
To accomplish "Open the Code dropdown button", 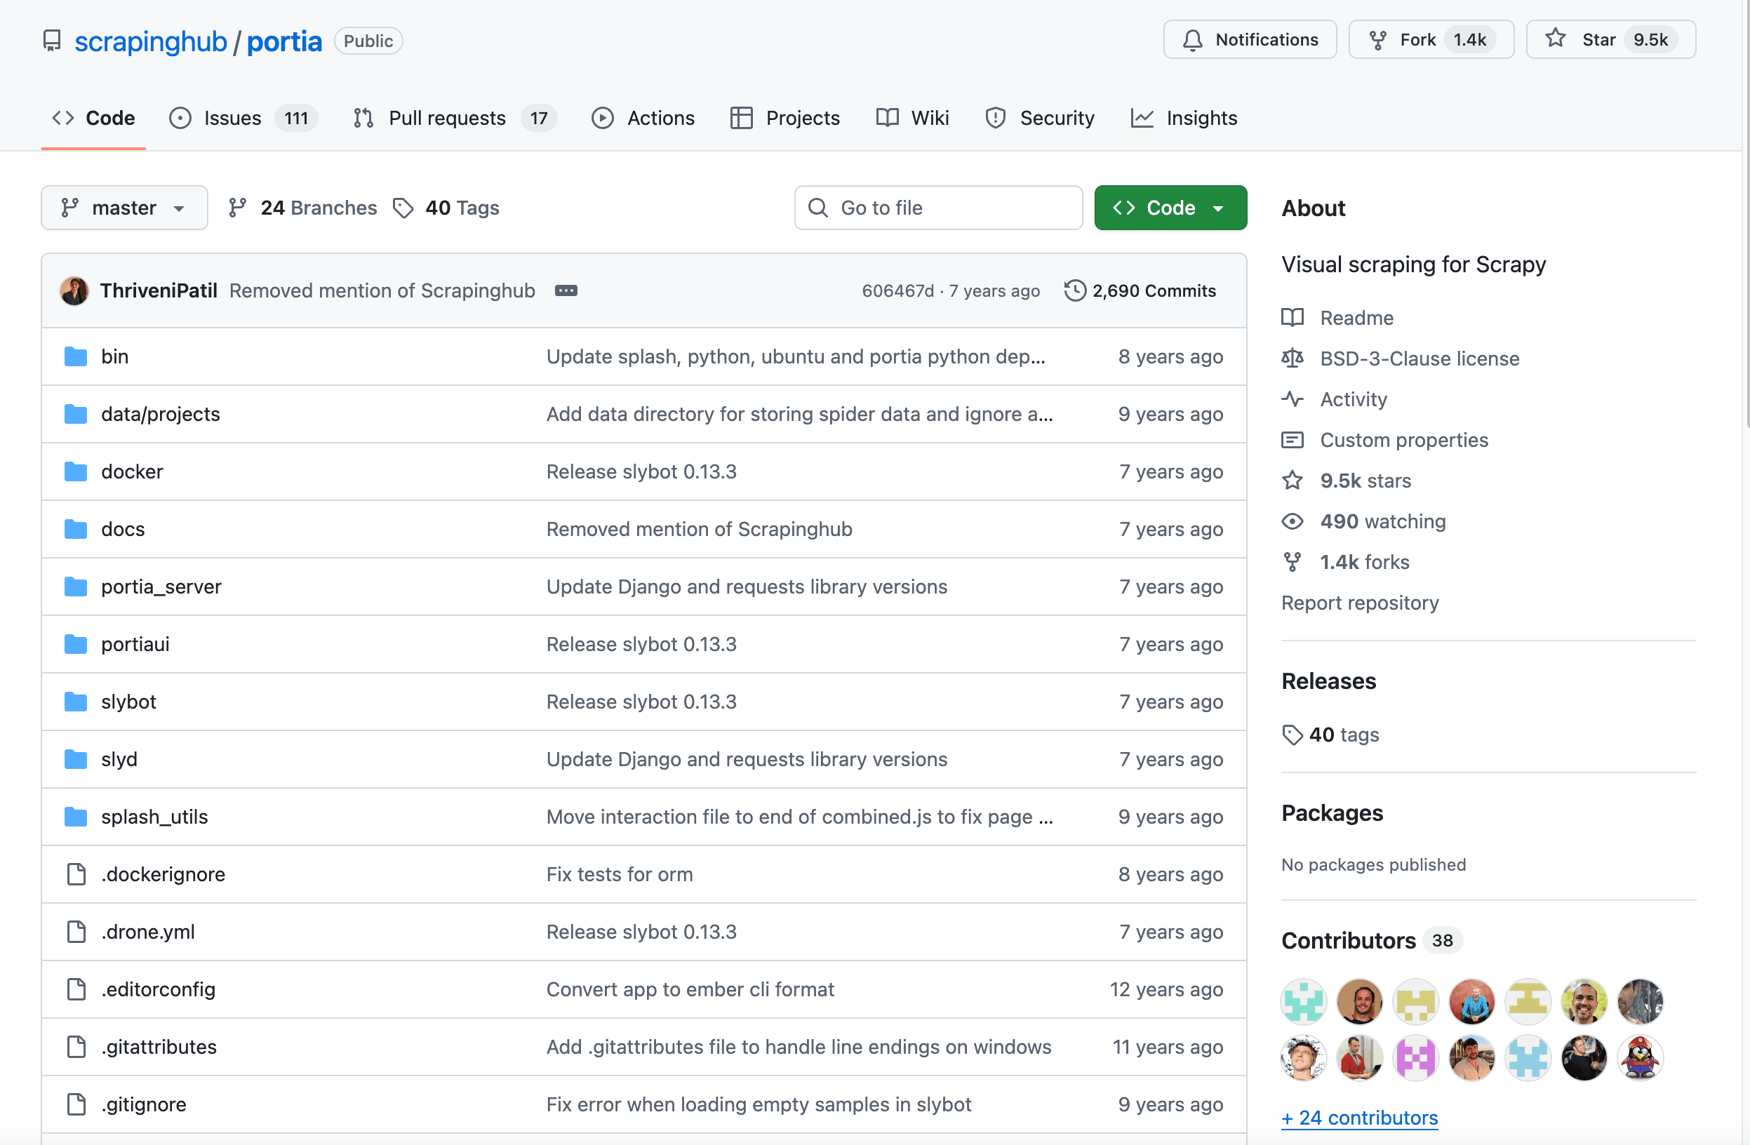I will [1170, 208].
